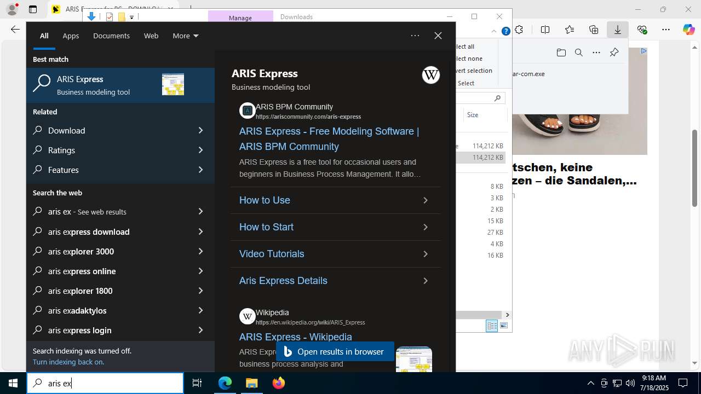
Task: Close the Windows search panel
Action: click(438, 36)
